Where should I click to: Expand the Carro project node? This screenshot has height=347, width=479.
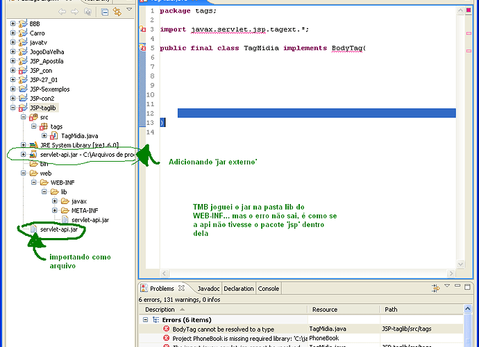pos(12,33)
